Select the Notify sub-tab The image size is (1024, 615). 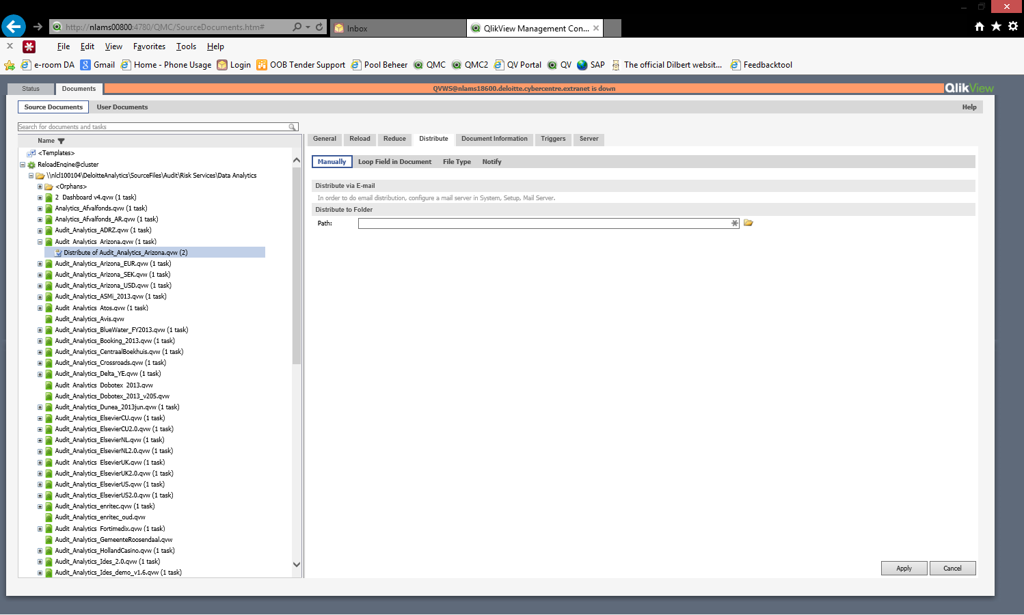coord(491,162)
